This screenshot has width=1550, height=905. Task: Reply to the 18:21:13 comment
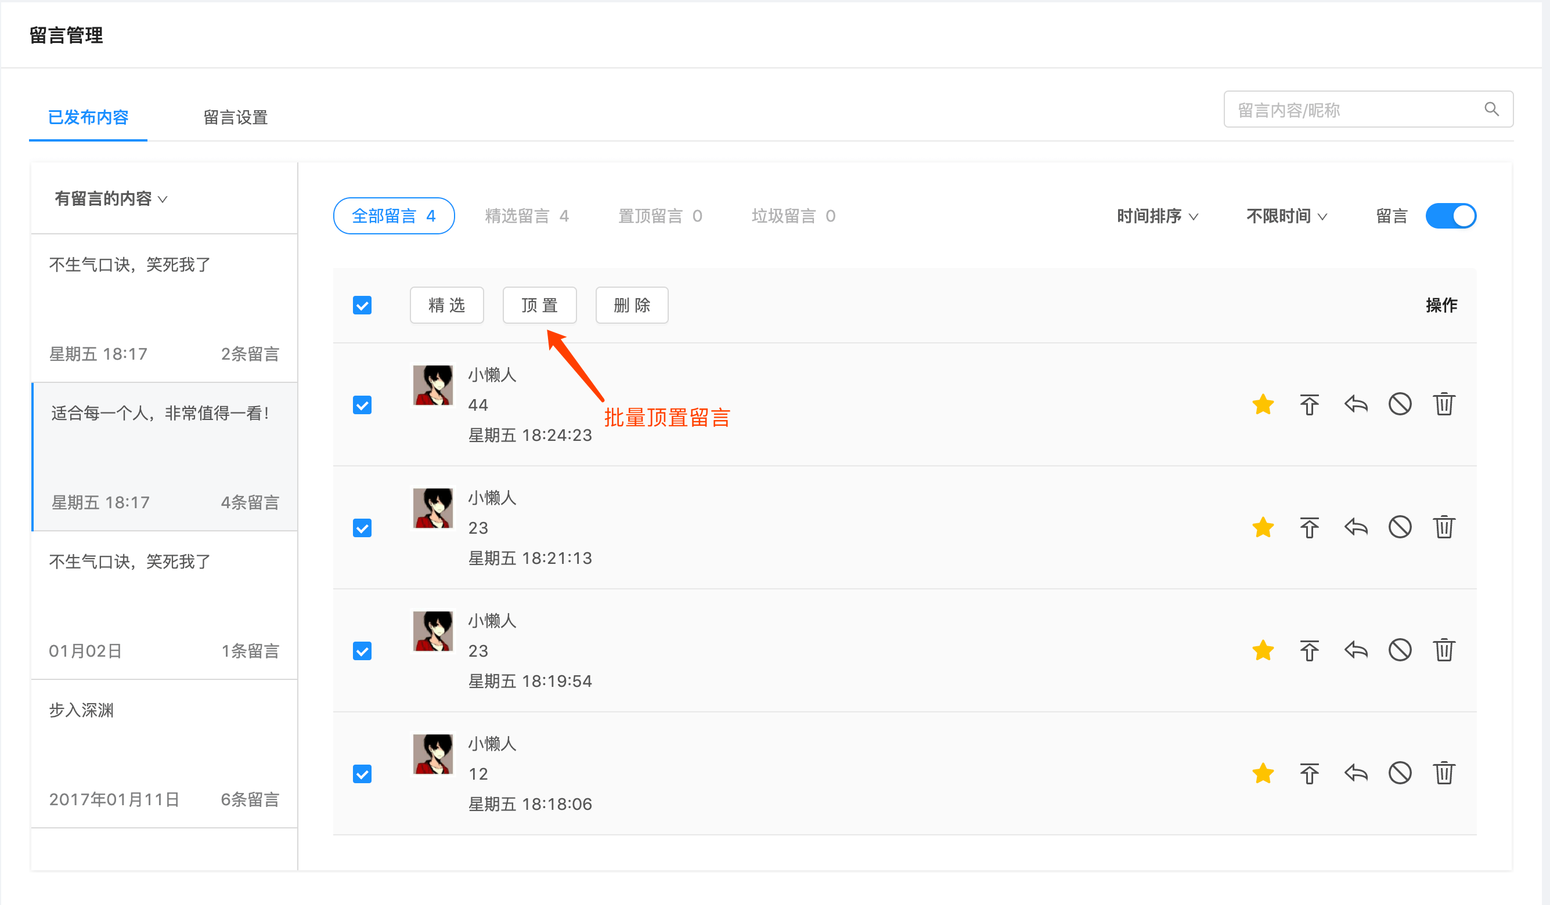click(1356, 527)
